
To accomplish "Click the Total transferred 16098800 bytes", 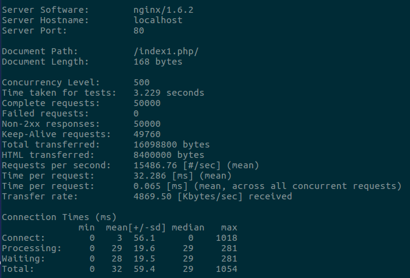I will coord(172,144).
